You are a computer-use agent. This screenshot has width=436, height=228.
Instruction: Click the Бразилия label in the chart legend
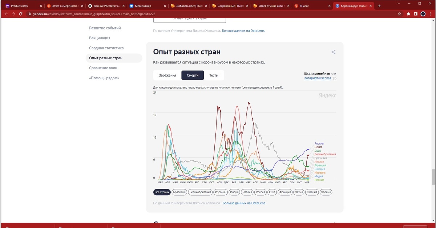click(321, 158)
